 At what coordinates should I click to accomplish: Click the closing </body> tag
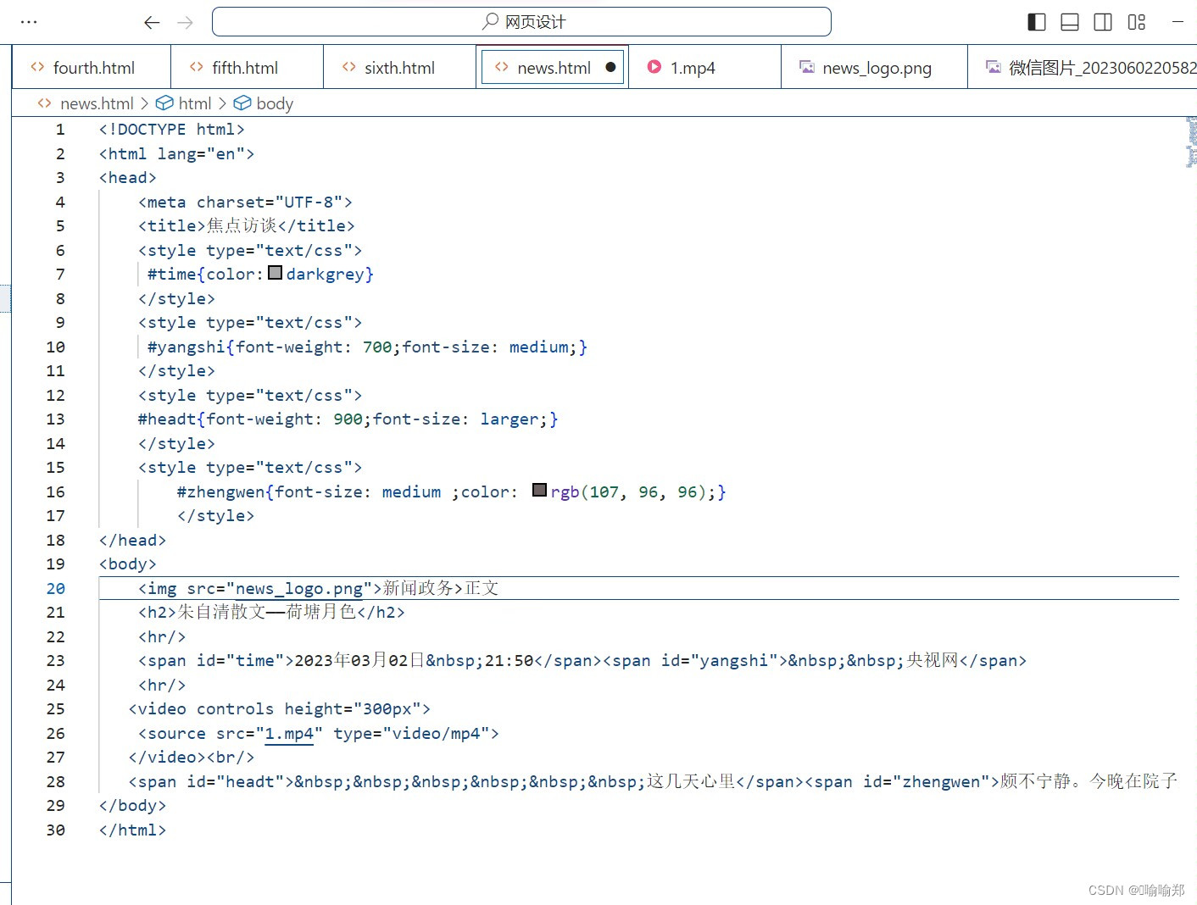coord(132,806)
